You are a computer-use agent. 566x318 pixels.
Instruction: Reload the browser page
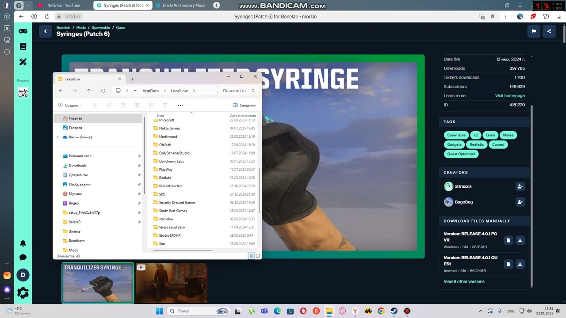point(47,16)
